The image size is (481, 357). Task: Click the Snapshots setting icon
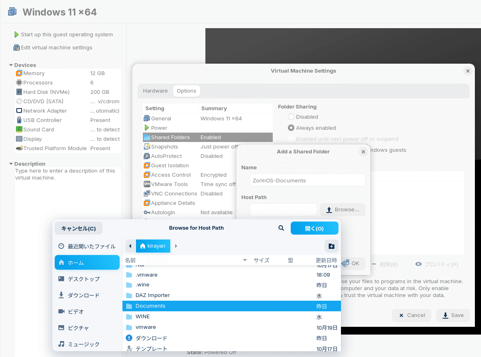[x=147, y=146]
